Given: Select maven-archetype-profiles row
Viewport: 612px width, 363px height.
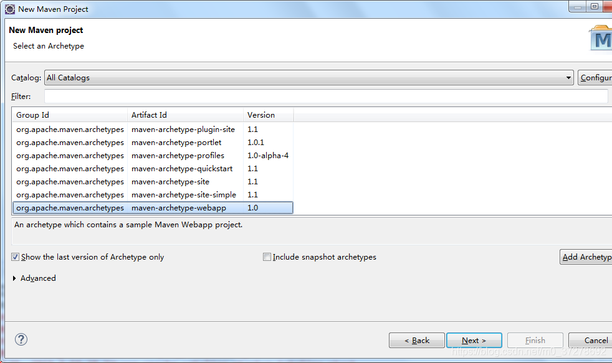Looking at the screenshot, I should (x=153, y=156).
